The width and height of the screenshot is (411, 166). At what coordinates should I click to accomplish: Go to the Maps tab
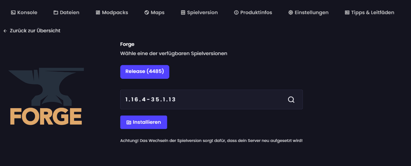coord(155,12)
